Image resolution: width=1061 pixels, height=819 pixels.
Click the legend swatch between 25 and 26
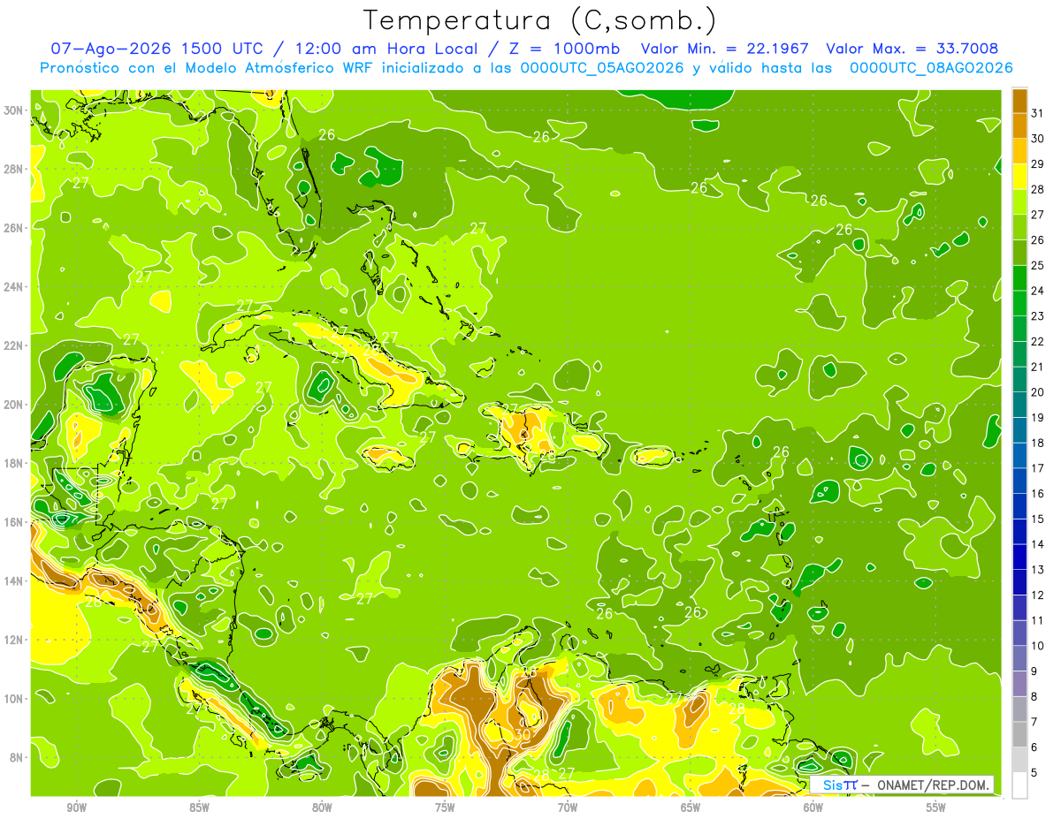1019,253
